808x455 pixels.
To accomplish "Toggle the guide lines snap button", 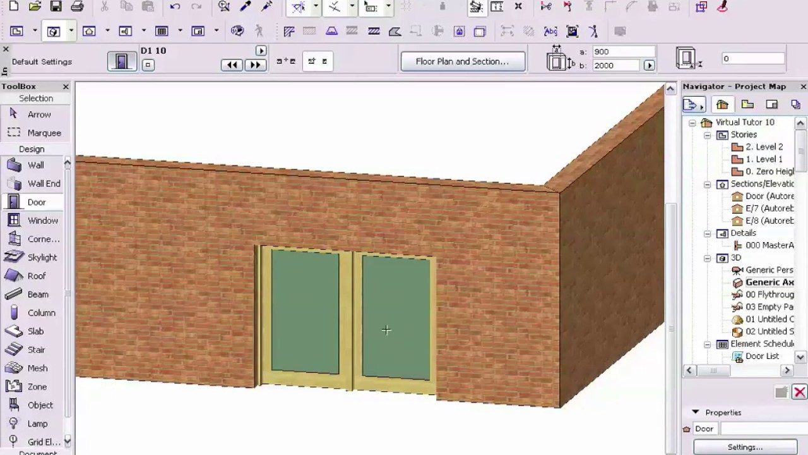I will coord(299,7).
